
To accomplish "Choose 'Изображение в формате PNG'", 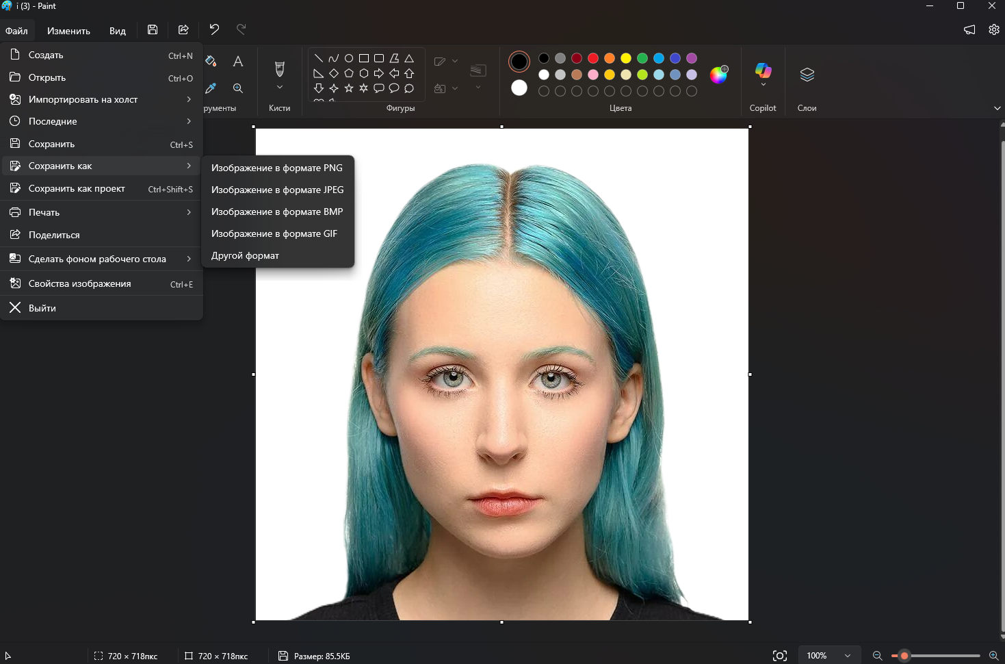I will click(x=278, y=168).
